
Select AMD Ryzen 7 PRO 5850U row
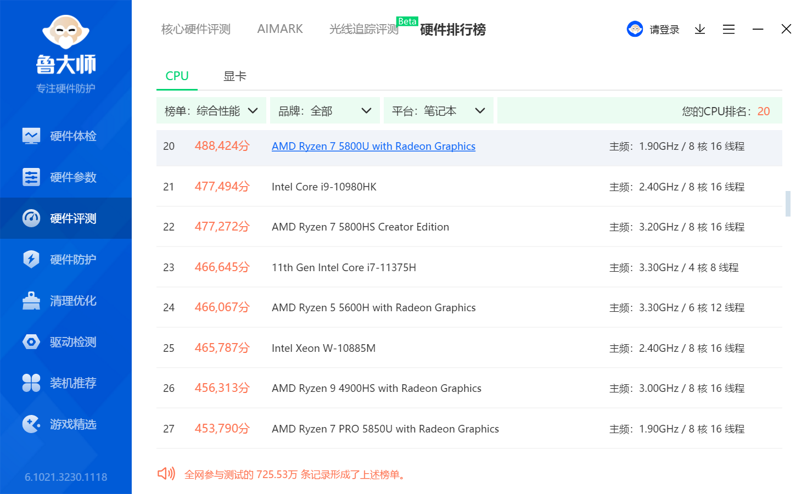(x=469, y=429)
